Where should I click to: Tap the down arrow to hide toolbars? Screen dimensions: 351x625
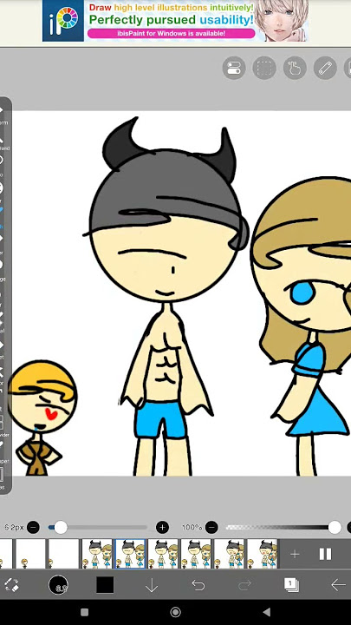pyautogui.click(x=152, y=585)
